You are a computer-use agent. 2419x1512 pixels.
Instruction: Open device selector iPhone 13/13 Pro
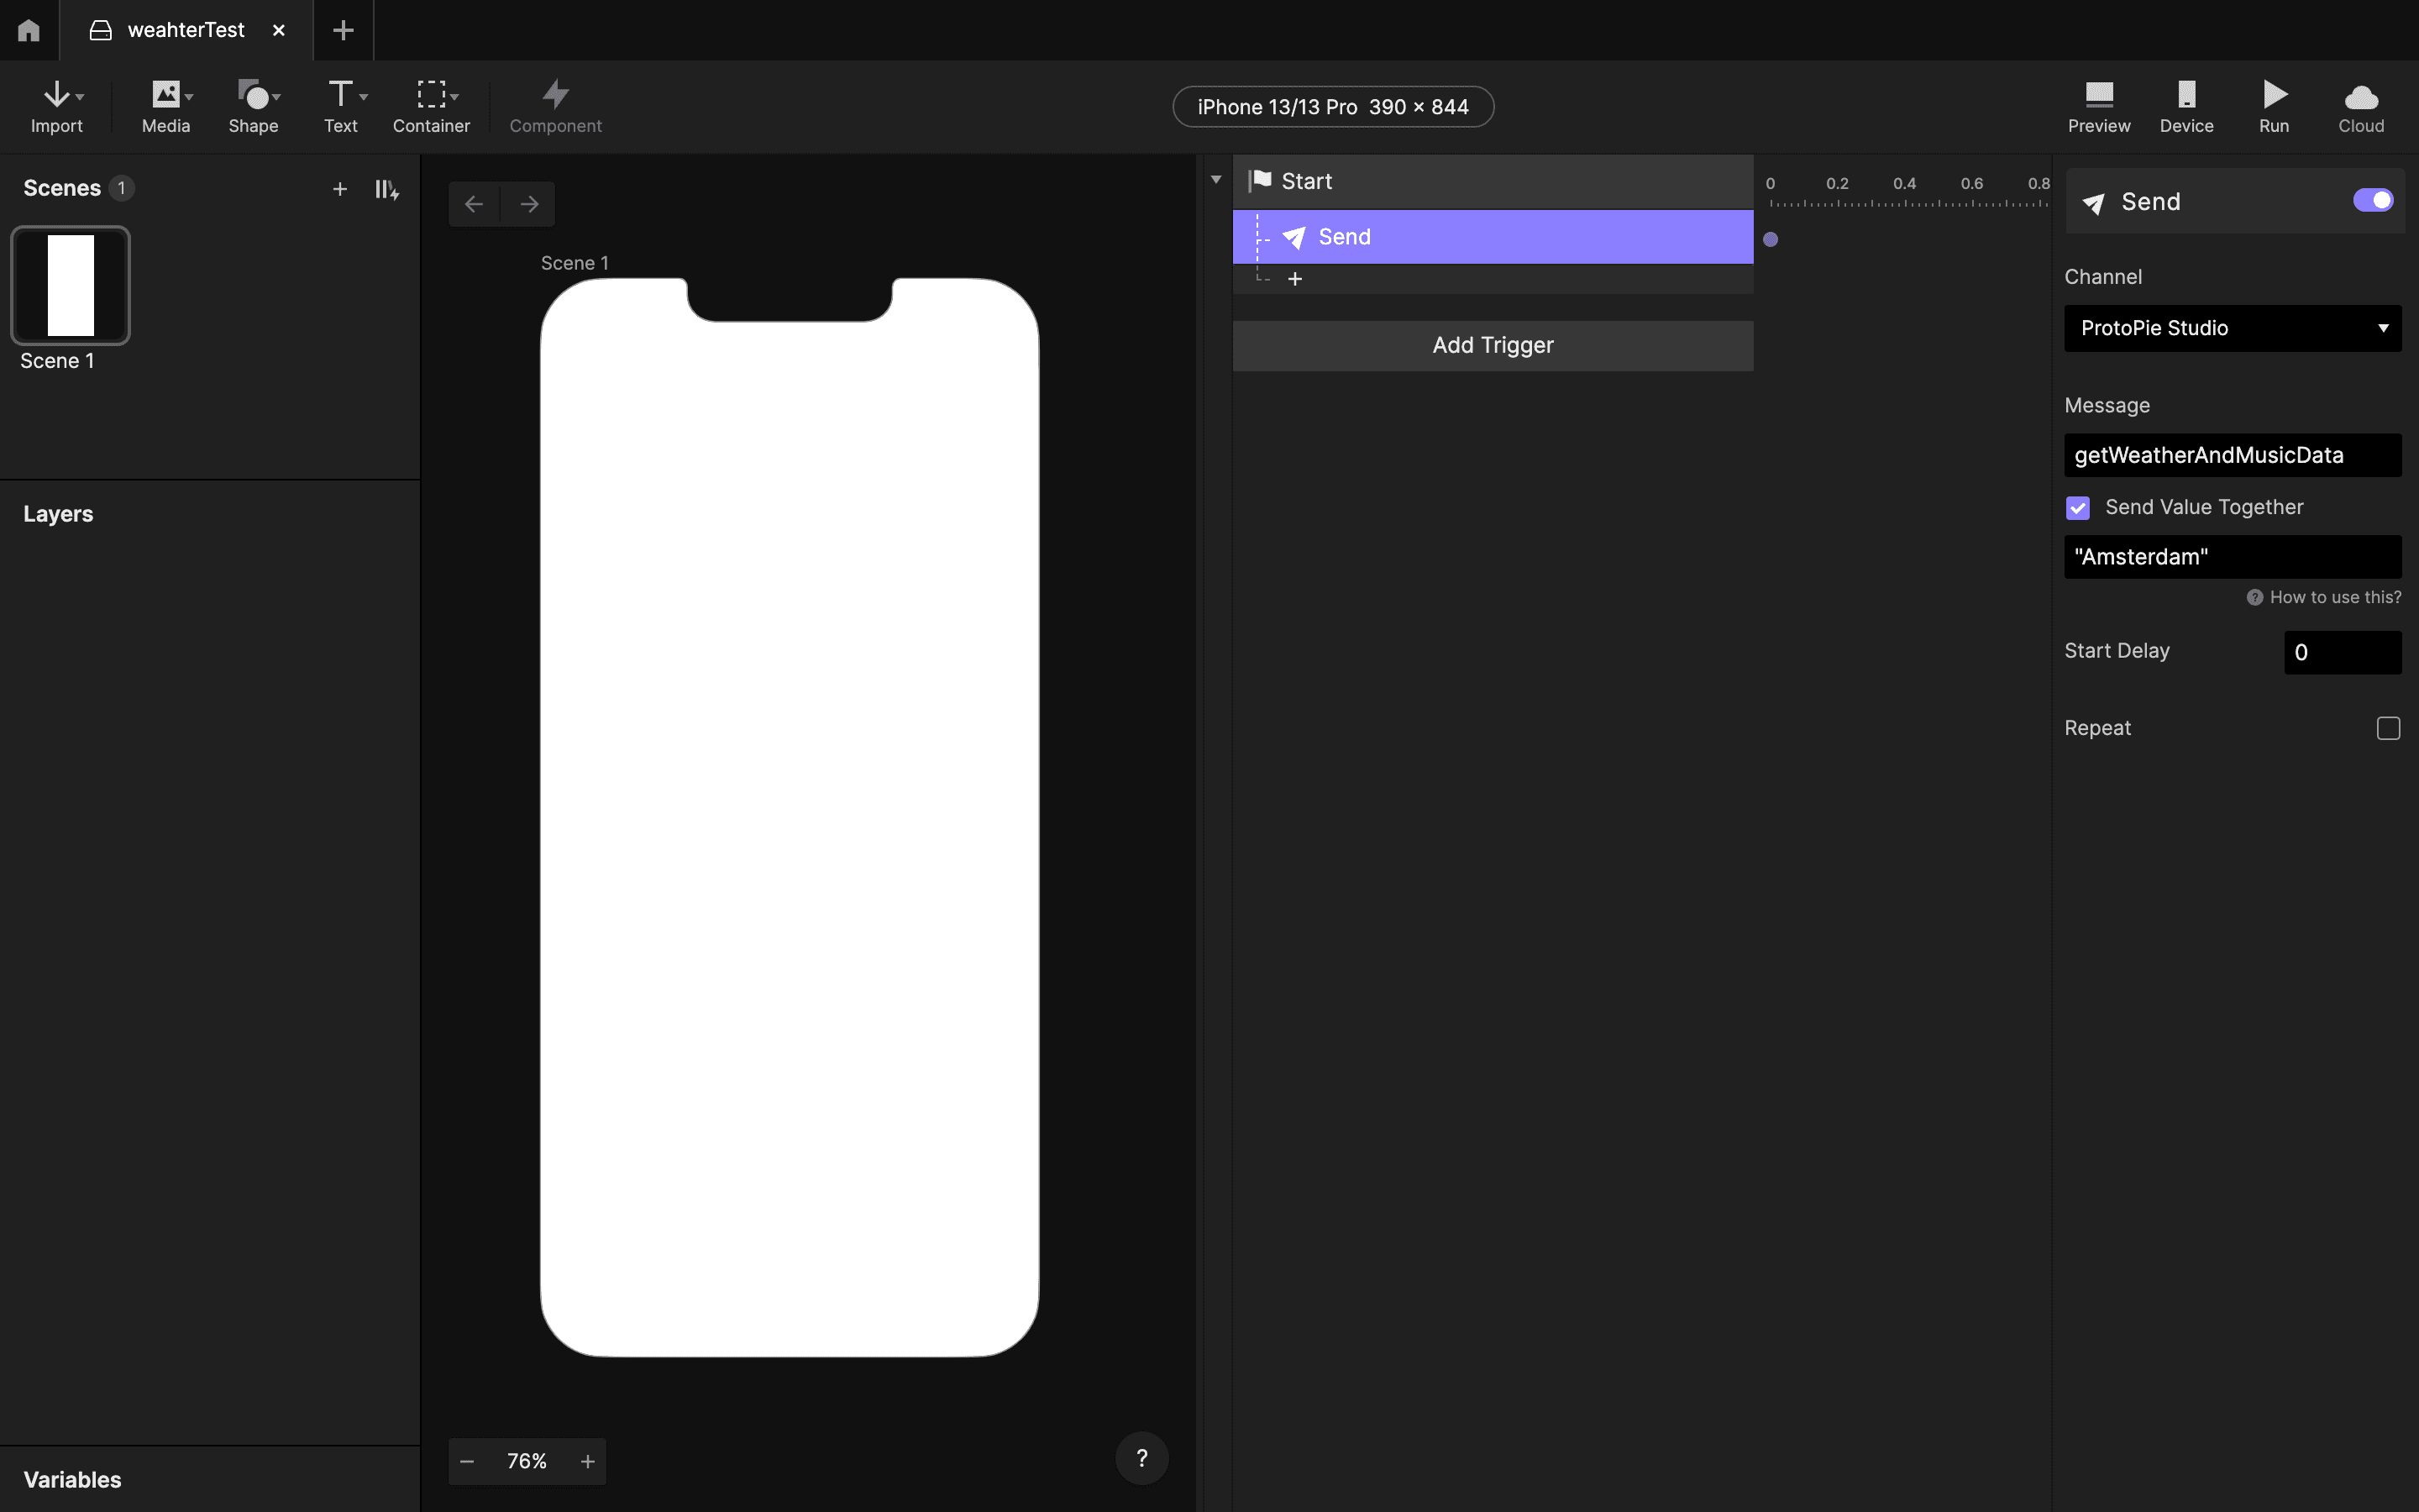coord(1332,107)
